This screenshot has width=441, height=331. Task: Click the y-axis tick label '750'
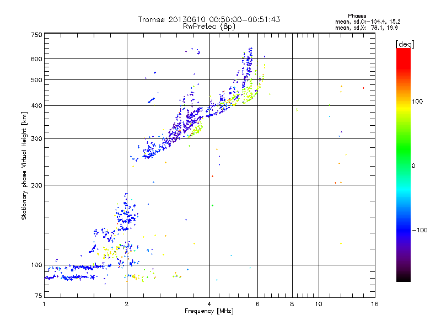37,35
